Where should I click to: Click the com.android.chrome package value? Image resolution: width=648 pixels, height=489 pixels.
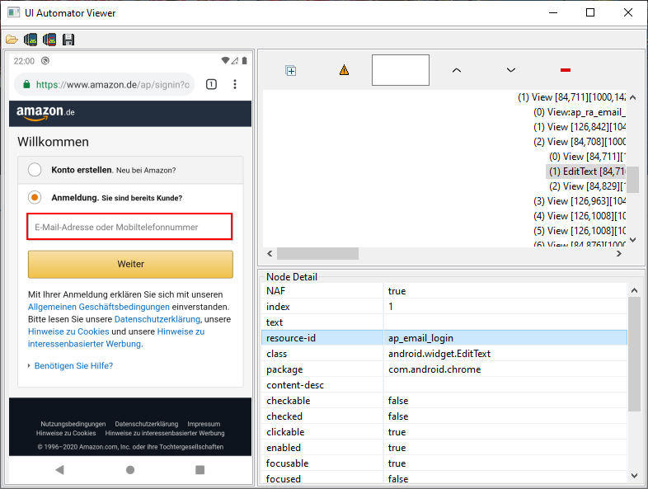434,369
